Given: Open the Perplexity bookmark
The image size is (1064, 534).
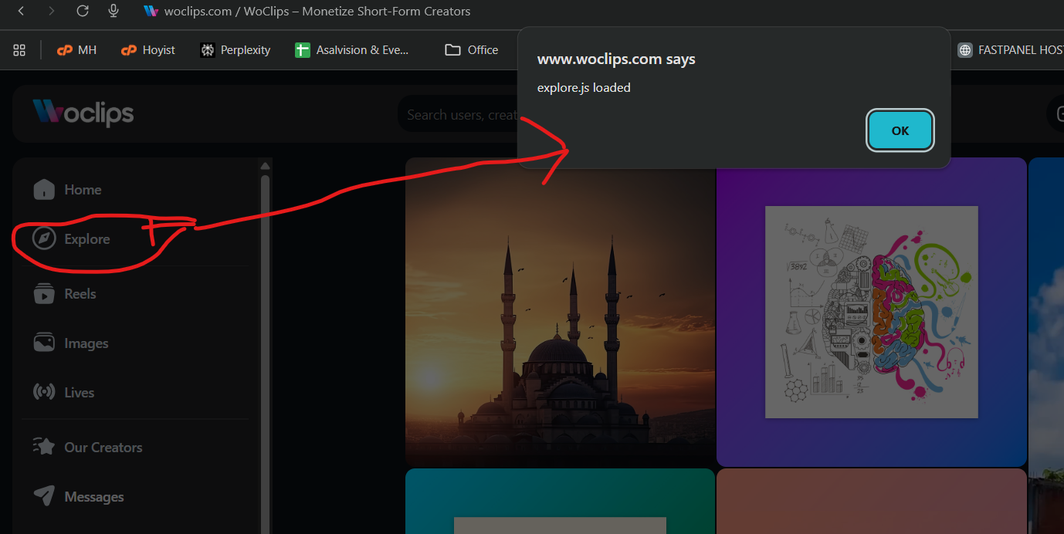Looking at the screenshot, I should click(236, 50).
